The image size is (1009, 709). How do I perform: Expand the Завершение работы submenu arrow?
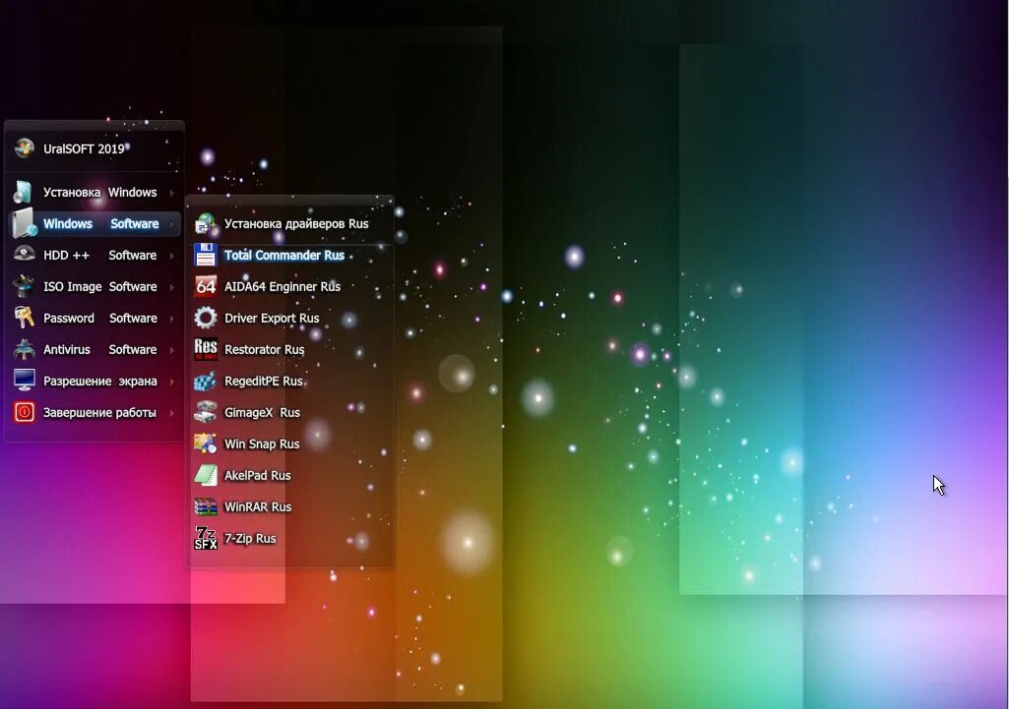point(172,413)
